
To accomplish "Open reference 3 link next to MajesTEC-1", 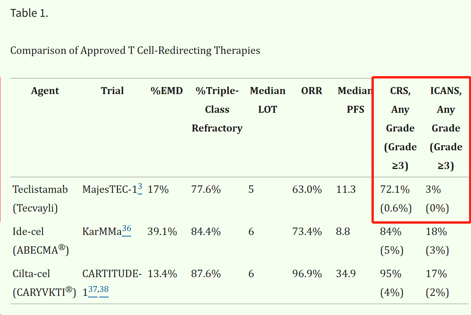I will 140,187.
